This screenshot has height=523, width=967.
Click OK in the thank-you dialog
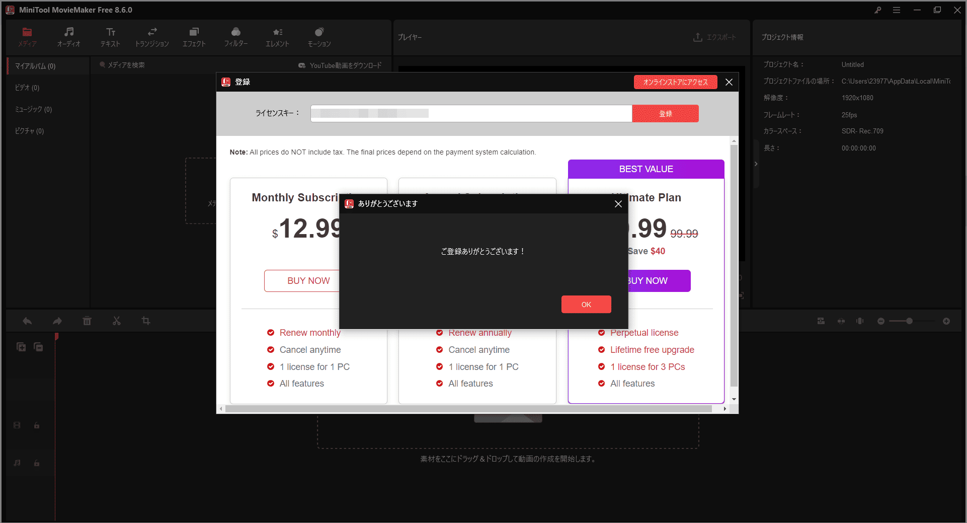tap(586, 304)
